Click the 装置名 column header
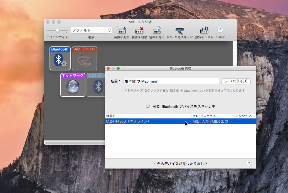This screenshot has height=193, width=288. coord(148,116)
